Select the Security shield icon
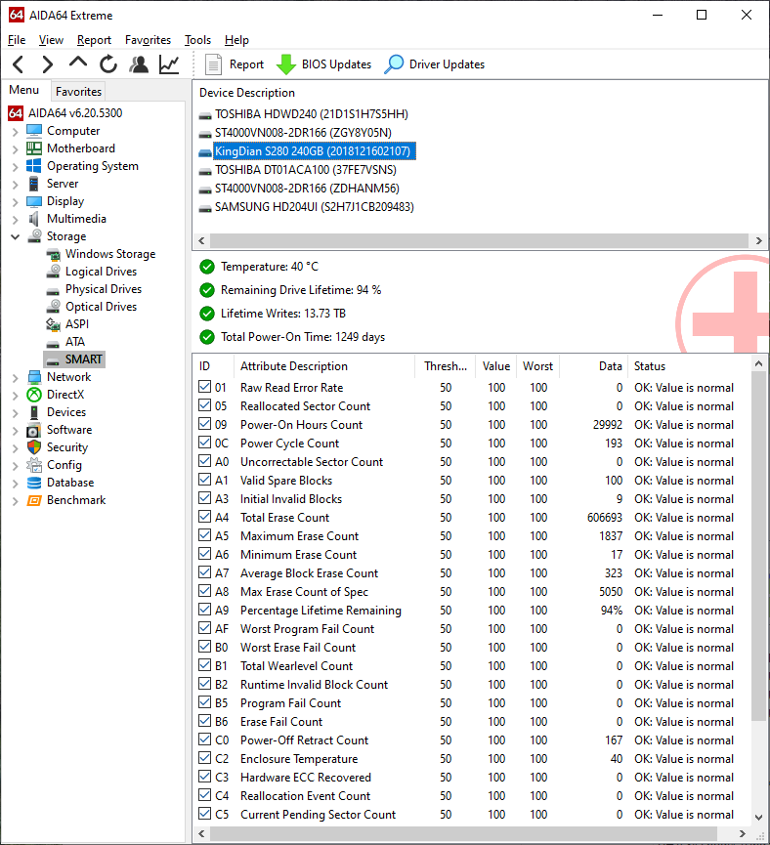Image resolution: width=770 pixels, height=845 pixels. tap(34, 447)
